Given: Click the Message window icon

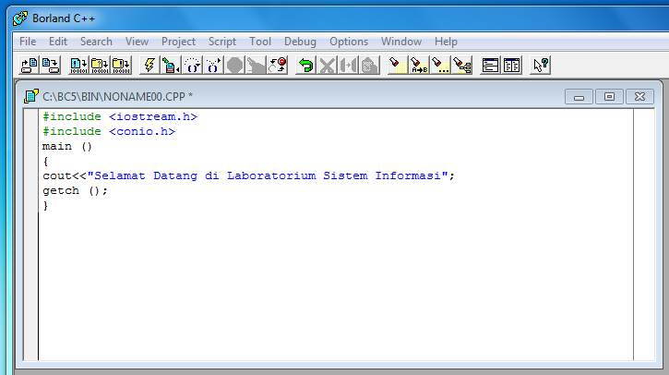Looking at the screenshot, I should click(x=490, y=66).
